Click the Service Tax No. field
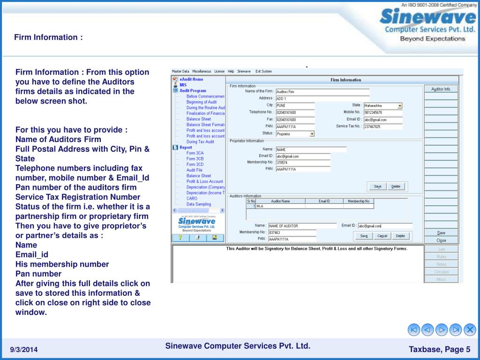Screen dimensions: 480x360 click(x=383, y=127)
